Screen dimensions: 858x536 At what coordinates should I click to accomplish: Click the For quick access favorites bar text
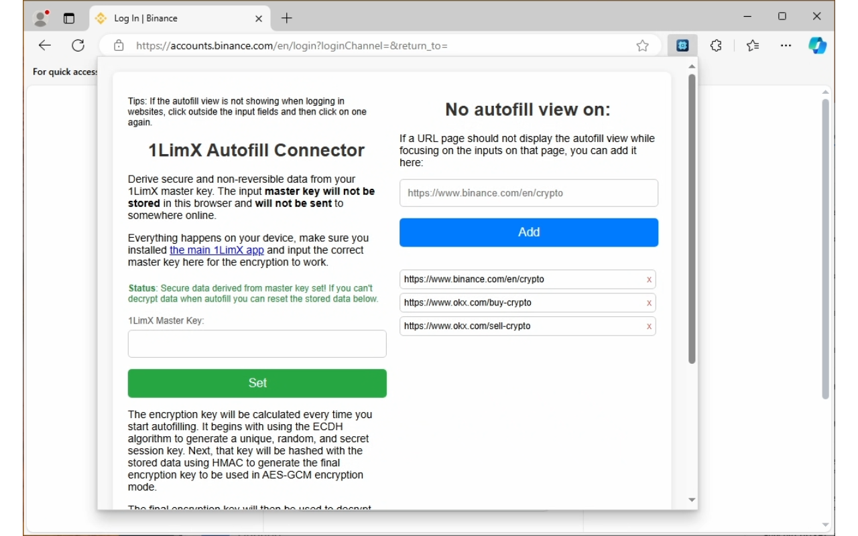(x=66, y=72)
